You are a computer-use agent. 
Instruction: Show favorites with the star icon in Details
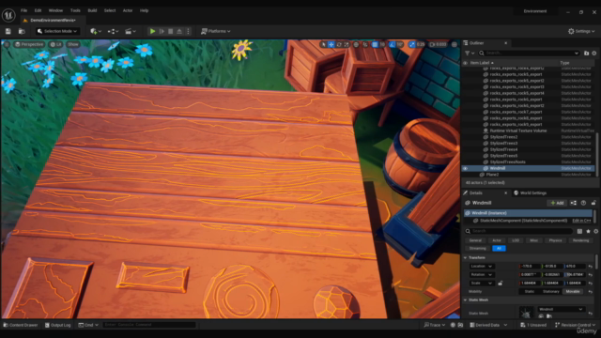pyautogui.click(x=588, y=231)
